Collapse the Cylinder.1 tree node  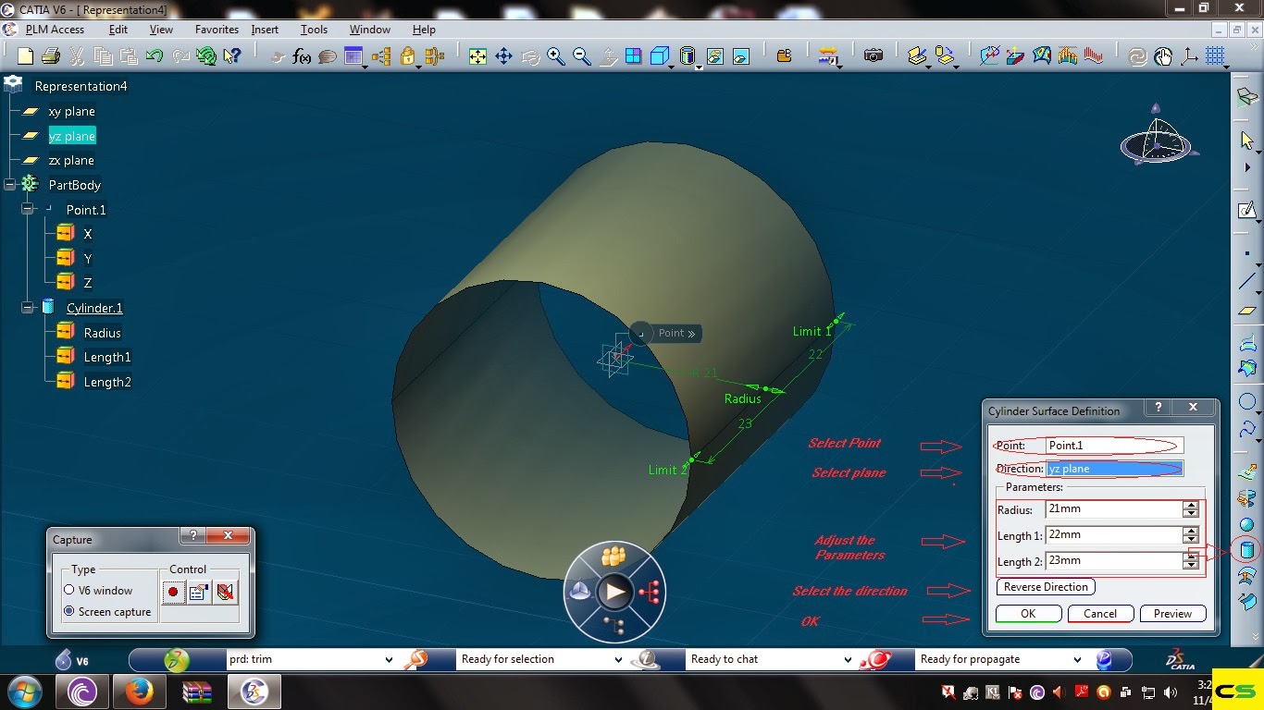click(x=28, y=308)
